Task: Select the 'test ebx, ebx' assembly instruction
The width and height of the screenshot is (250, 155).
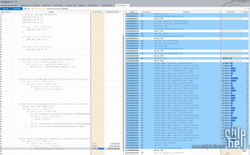Action: point(161,26)
